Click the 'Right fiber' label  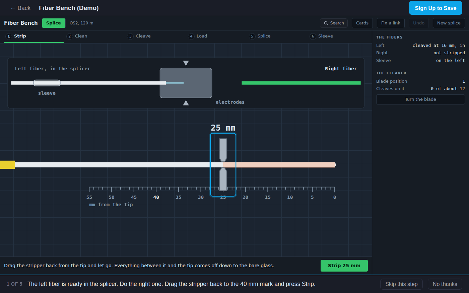(341, 69)
